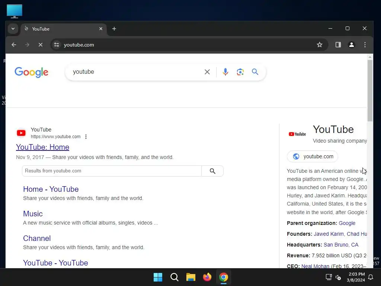Start voice search with microphone
The width and height of the screenshot is (381, 286).
coord(225,72)
